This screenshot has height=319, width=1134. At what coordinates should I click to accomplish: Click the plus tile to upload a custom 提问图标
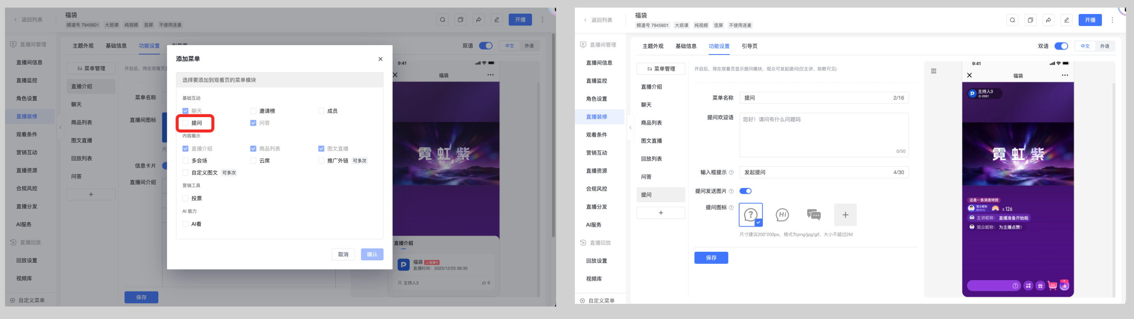(x=845, y=215)
